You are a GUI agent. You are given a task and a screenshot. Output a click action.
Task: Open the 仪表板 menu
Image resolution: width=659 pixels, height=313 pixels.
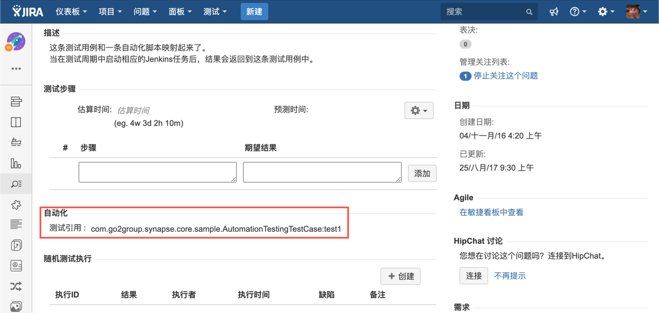point(71,11)
